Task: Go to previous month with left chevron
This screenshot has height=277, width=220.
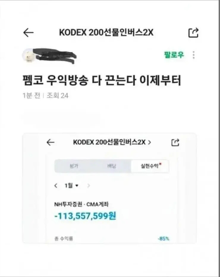Action: 56,186
